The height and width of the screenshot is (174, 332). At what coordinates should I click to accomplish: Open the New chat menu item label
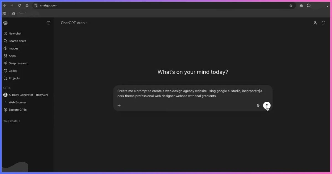15,33
